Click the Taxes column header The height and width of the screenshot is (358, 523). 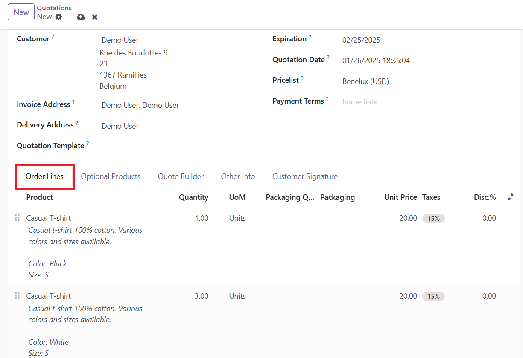tap(431, 197)
